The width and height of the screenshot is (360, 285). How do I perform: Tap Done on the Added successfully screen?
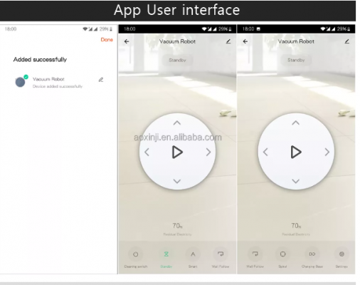pos(107,40)
